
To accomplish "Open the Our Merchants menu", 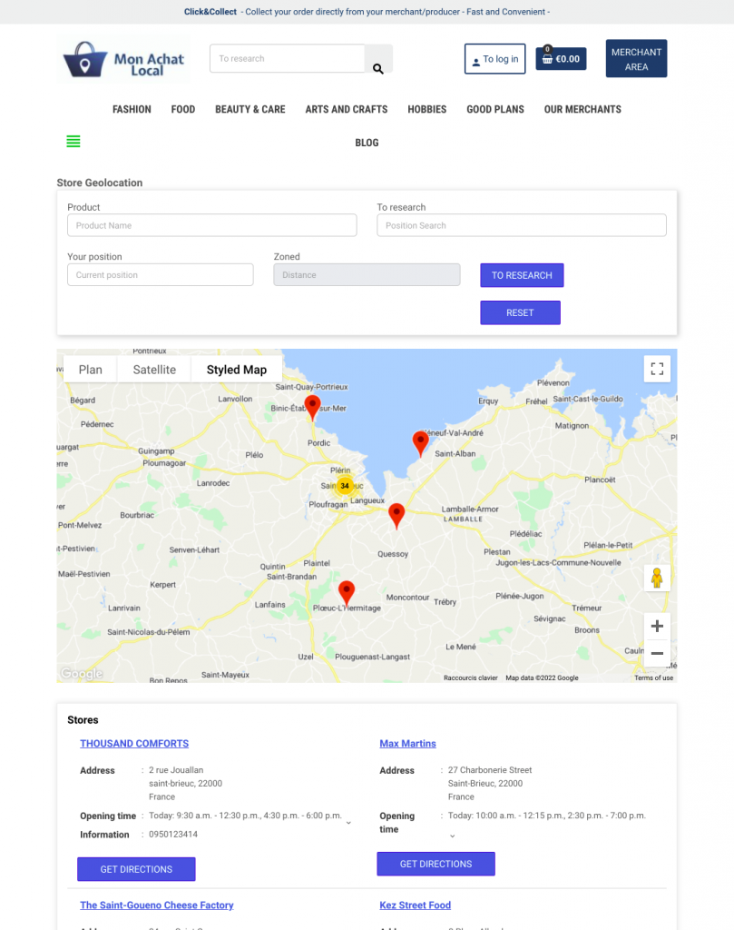I will 582,109.
